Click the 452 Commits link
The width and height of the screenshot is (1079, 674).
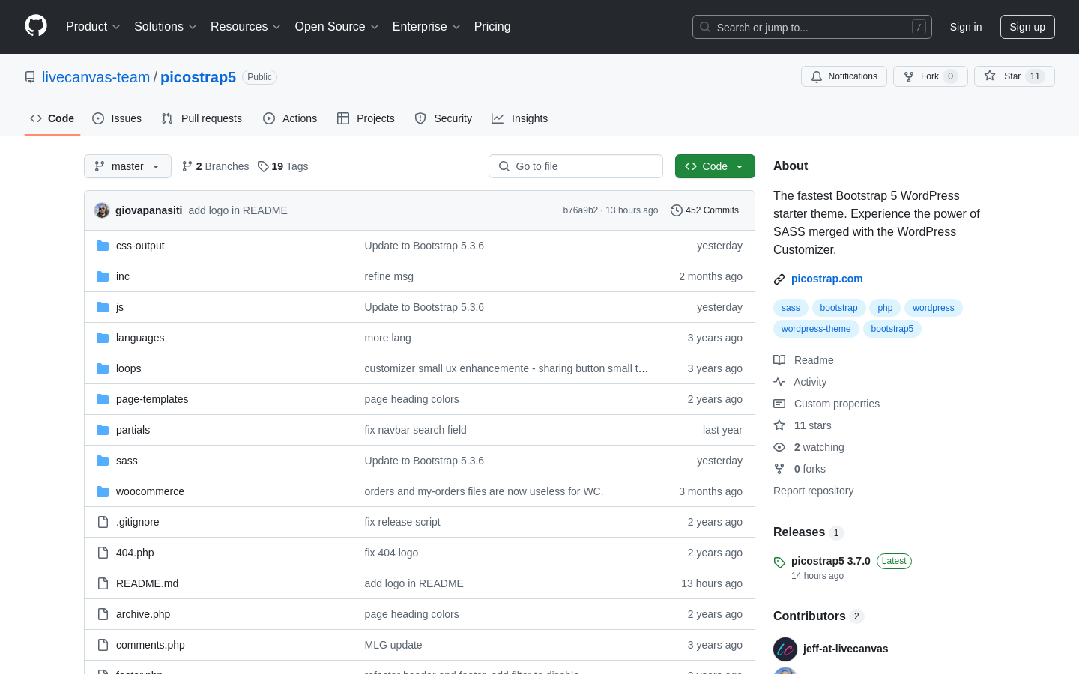click(704, 210)
